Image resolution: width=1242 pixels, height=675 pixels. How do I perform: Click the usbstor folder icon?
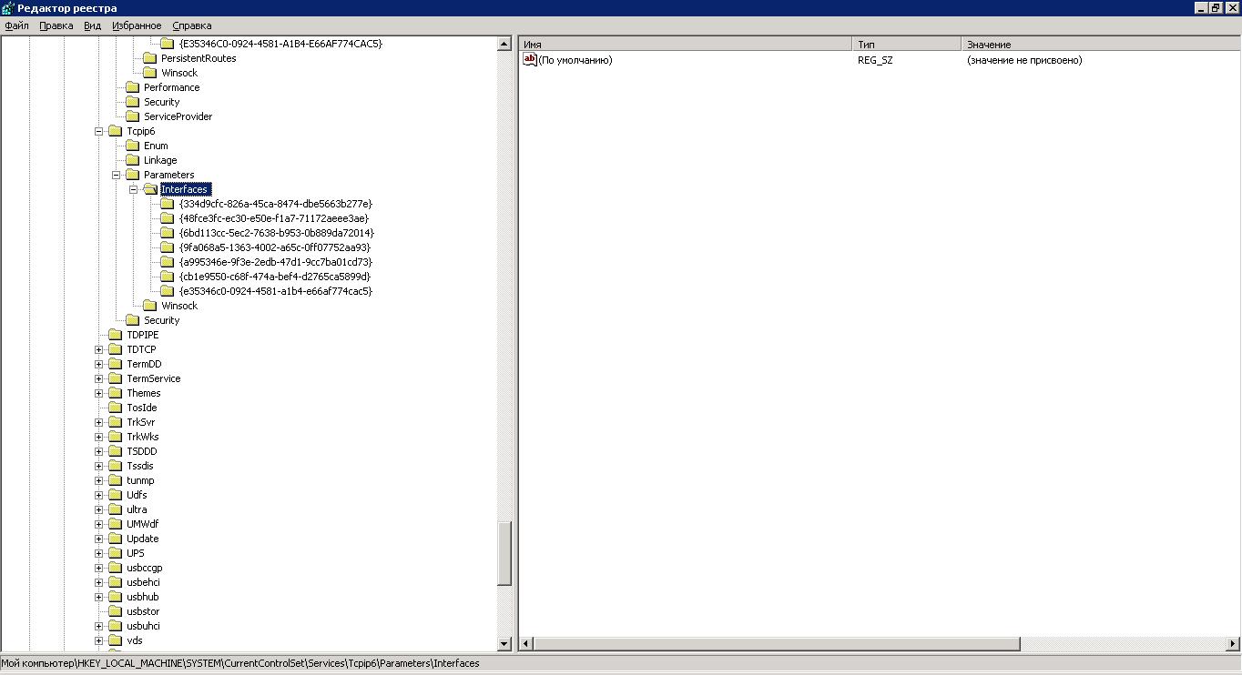pos(115,611)
